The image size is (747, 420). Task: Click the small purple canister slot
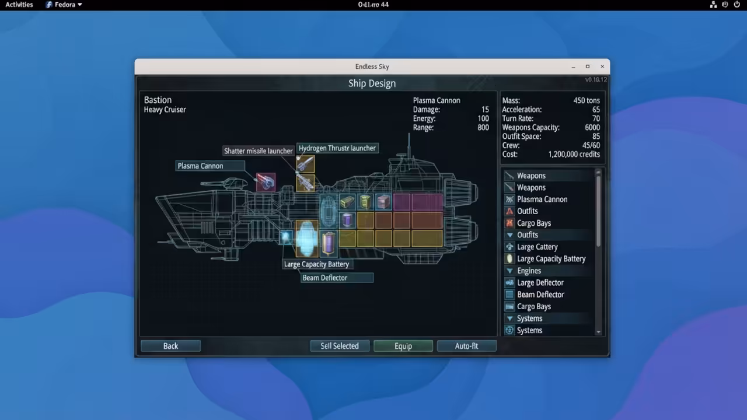pos(347,220)
